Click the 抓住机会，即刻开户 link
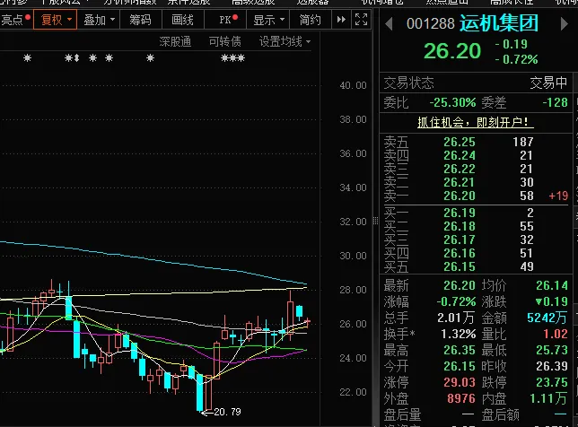578x427 pixels. [x=475, y=122]
